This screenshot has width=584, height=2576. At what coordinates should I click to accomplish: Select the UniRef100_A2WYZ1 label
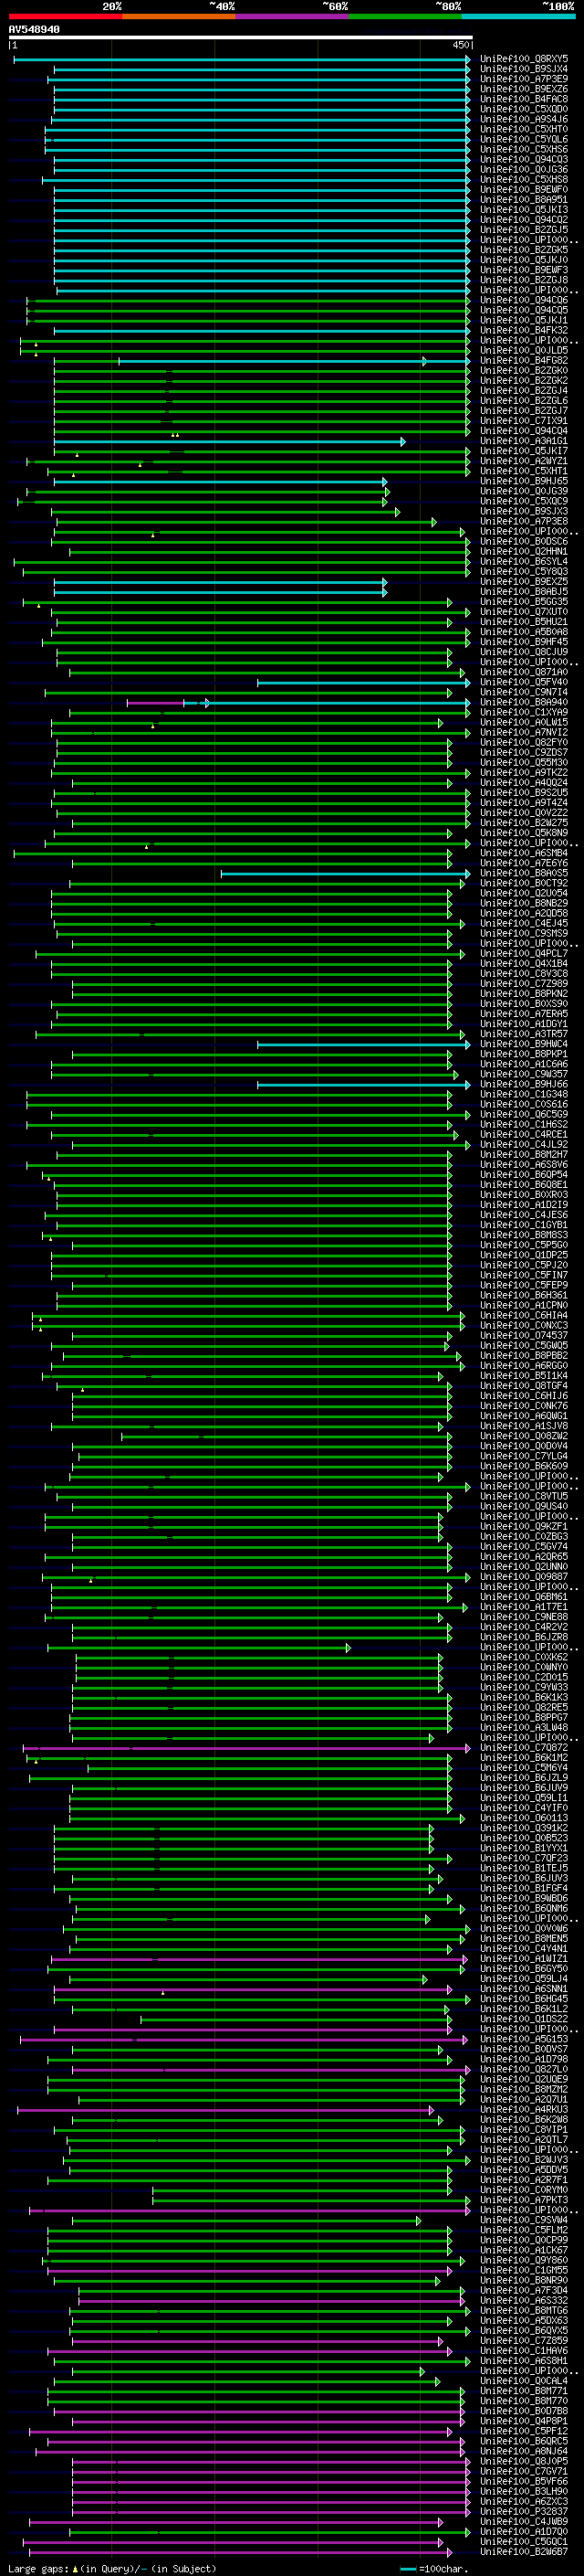(524, 461)
